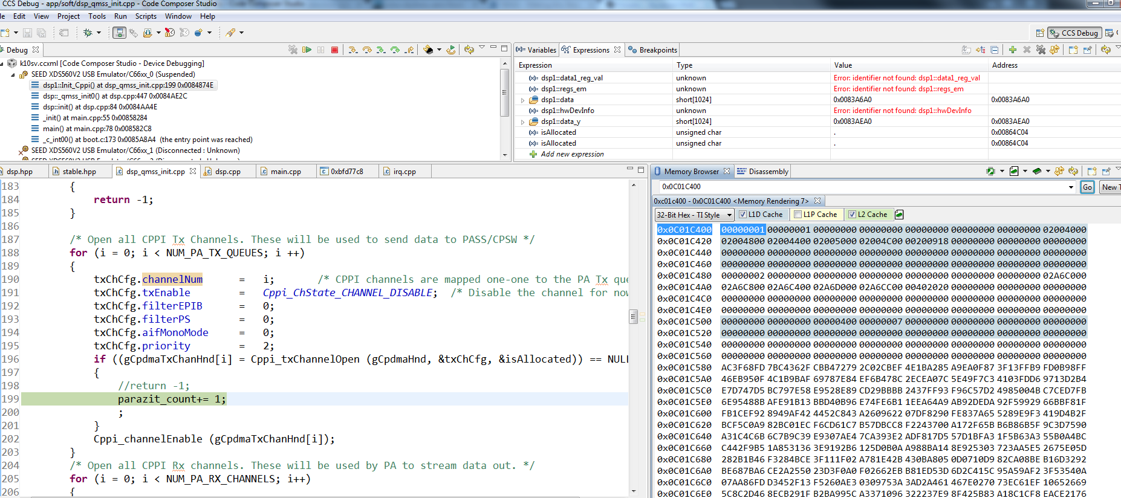Resume program execution in Debug toolbar
This screenshot has width=1121, height=498.
[307, 50]
